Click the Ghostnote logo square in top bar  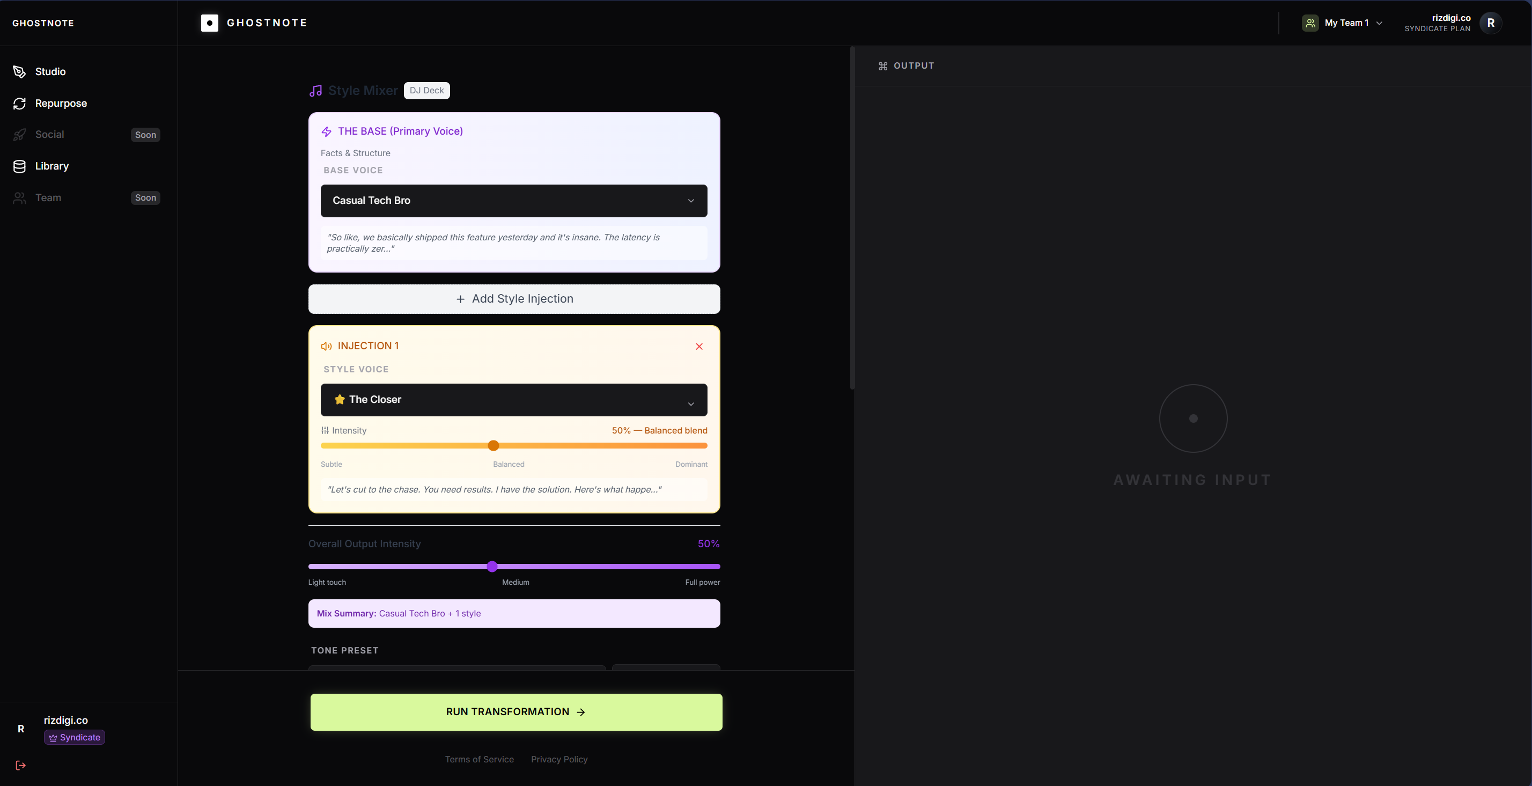209,23
